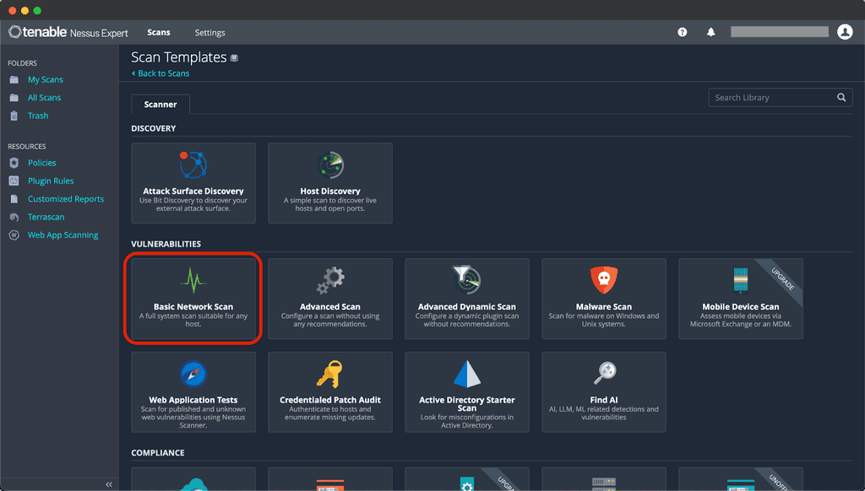Open Customized Reports from the sidebar icon
This screenshot has height=491, width=865.
(14, 198)
